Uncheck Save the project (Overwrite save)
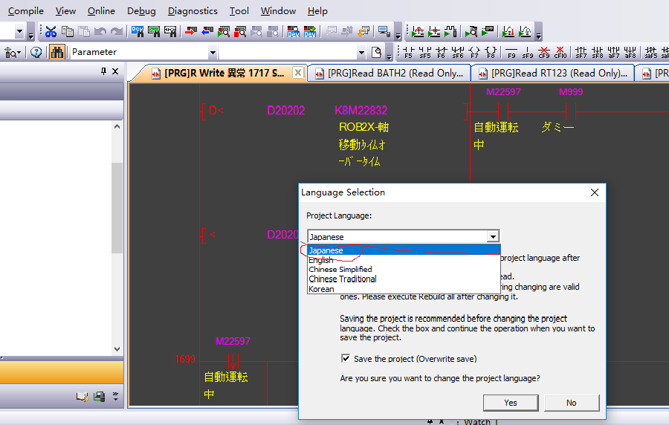The height and width of the screenshot is (425, 669). (346, 359)
